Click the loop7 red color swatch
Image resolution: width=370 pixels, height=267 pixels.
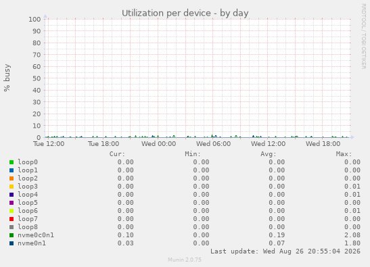click(11, 219)
